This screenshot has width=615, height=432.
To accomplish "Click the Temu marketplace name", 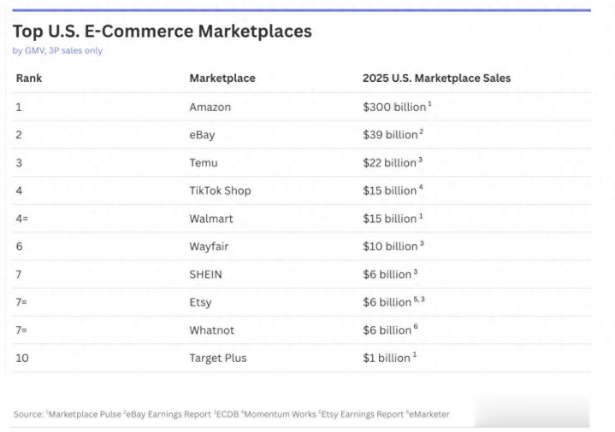I will click(204, 163).
